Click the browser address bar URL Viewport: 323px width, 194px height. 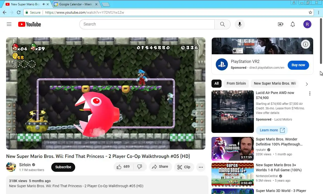click(85, 12)
